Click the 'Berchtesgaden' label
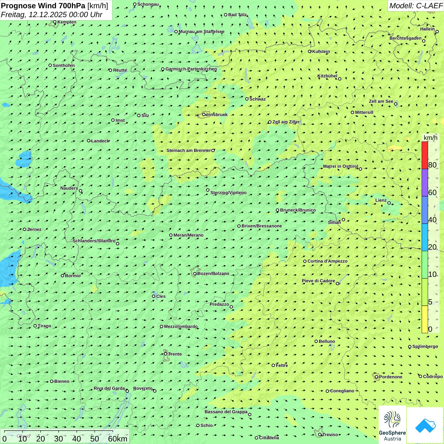The width and height of the screenshot is (444, 444). tap(406, 38)
